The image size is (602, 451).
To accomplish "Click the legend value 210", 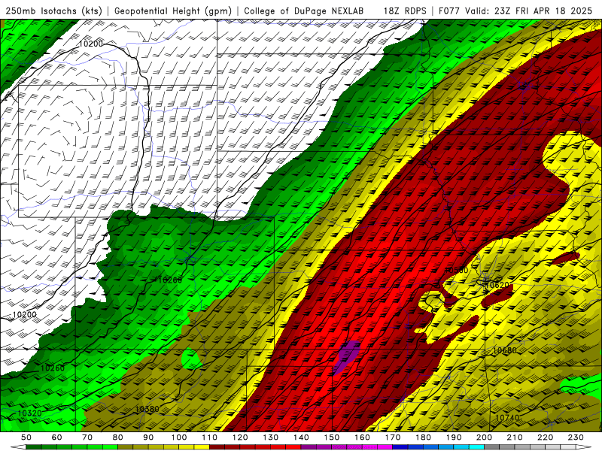I will pyautogui.click(x=515, y=437).
